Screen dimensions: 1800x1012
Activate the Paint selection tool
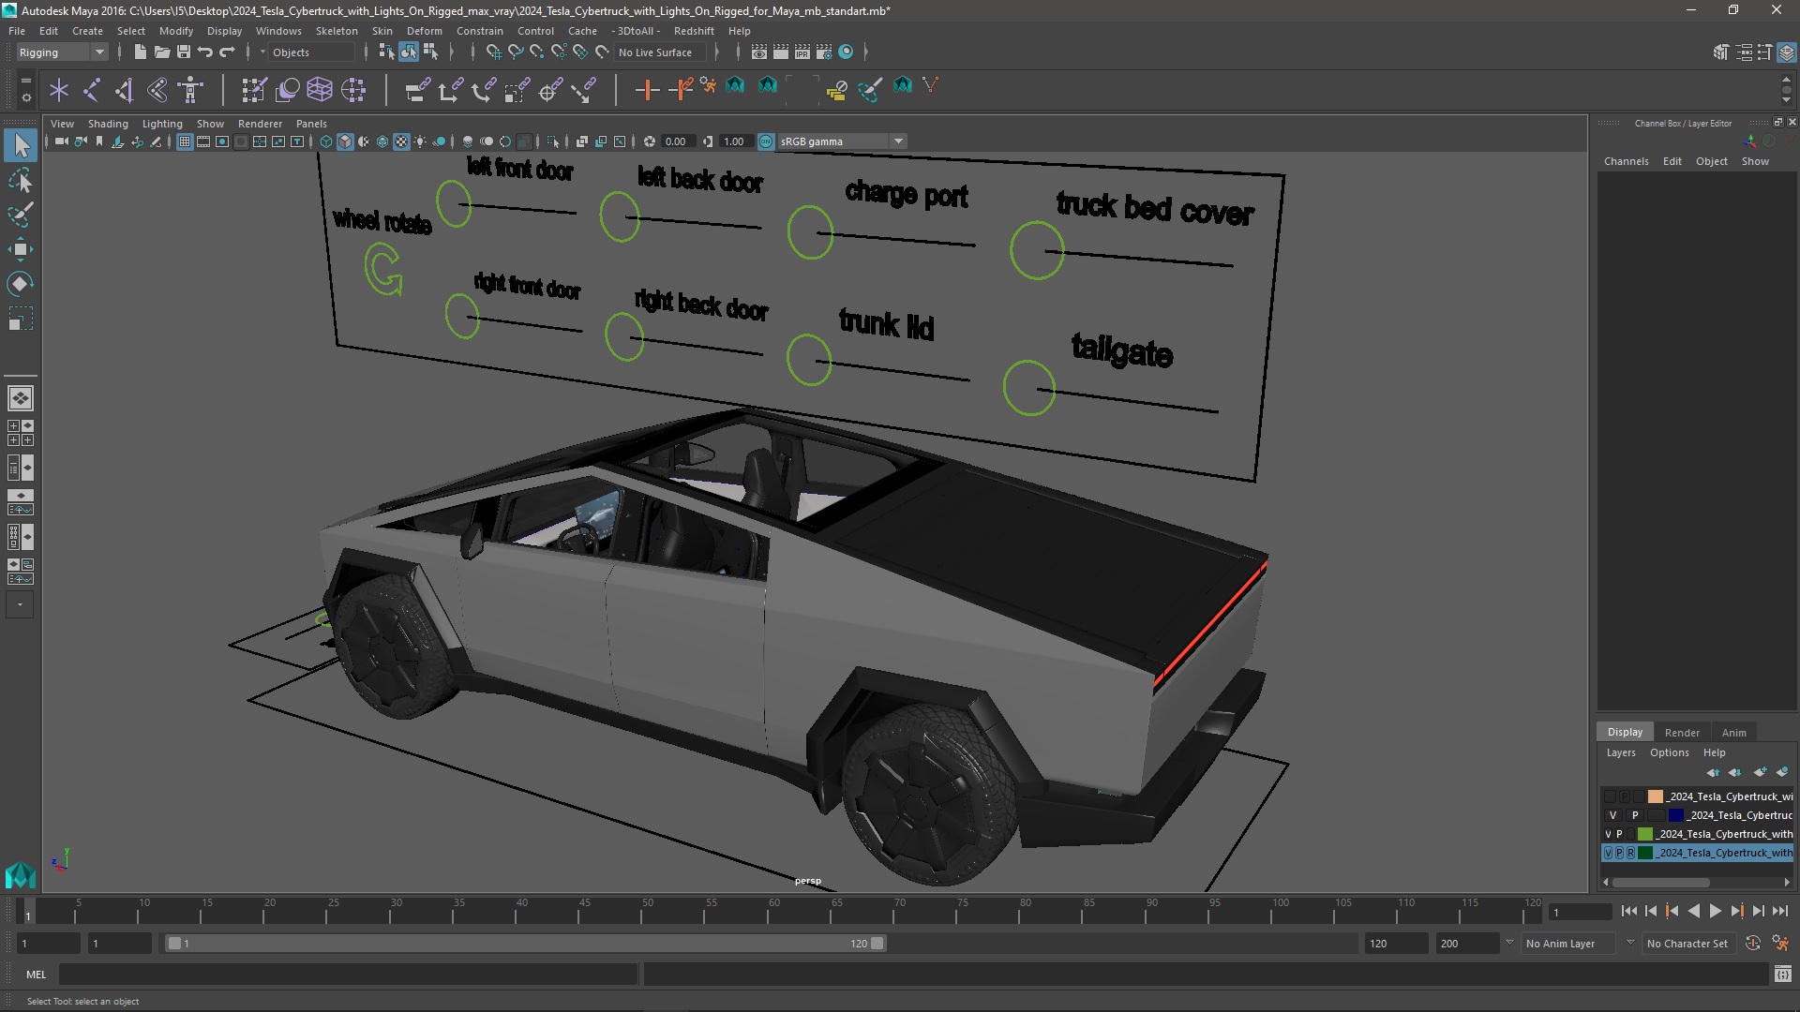click(21, 215)
